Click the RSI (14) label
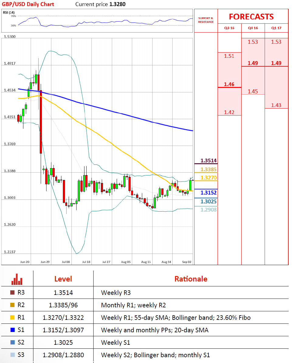Viewport: 292px width, 363px height. coord(9,12)
